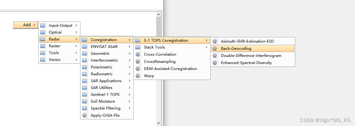355x126 pixels.
Task: Select the Radar menu entry
Action: [59, 39]
